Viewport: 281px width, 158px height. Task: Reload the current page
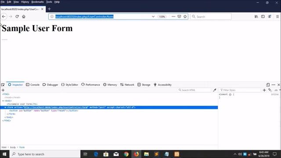17,17
